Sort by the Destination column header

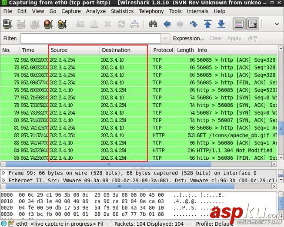coord(125,50)
